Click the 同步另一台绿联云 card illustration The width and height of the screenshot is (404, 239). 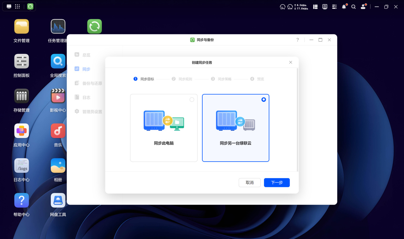pos(235,121)
